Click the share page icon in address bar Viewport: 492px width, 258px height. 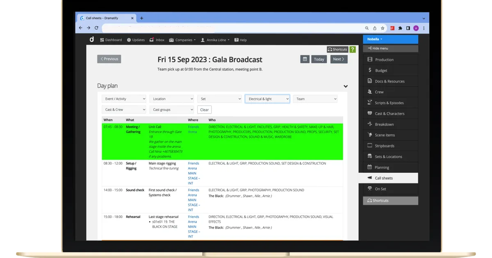(375, 28)
